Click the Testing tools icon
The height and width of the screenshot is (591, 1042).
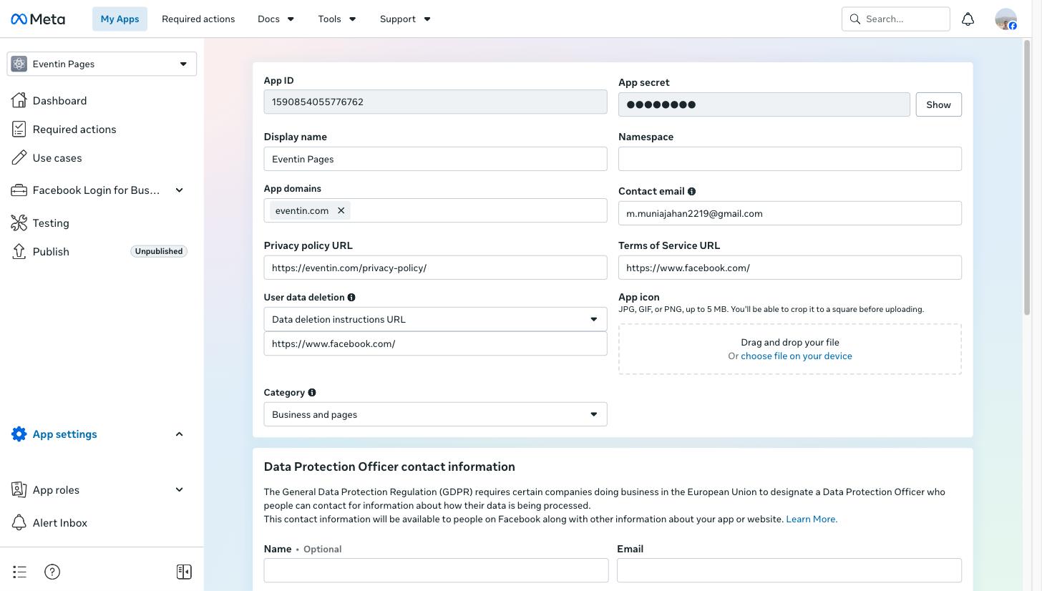click(19, 223)
